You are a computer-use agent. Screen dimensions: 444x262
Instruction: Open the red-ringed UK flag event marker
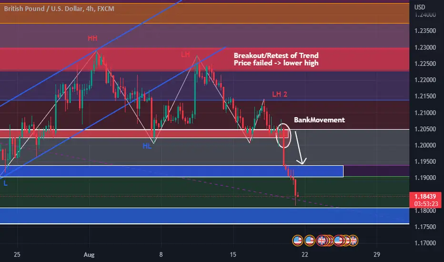[x=322, y=241]
